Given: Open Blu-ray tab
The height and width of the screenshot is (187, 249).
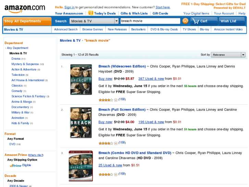Looking at the screenshot, I should coord(204,30).
